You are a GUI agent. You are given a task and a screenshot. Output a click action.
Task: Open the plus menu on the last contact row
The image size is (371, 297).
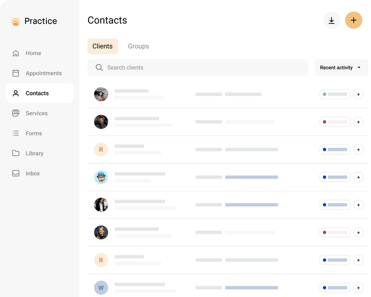(358, 287)
